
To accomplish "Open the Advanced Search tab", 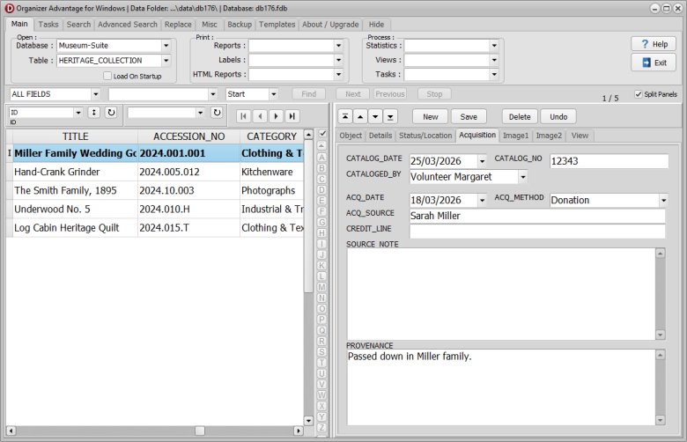I will point(128,25).
